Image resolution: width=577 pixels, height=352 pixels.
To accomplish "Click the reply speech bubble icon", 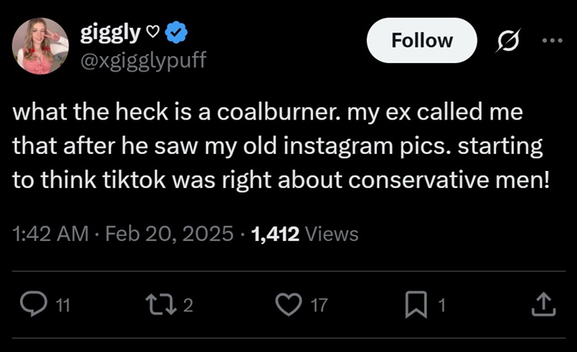I will (x=35, y=306).
